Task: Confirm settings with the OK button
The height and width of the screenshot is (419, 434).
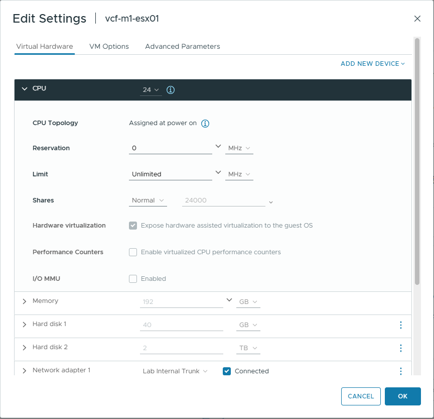Action: point(403,396)
